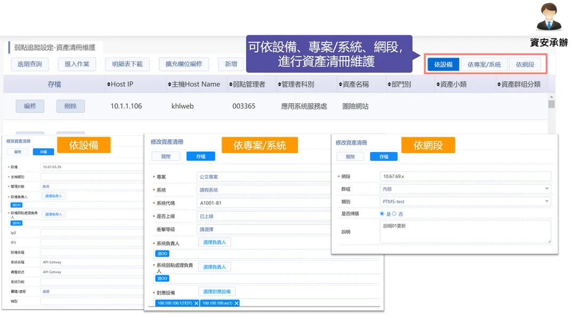Sort by 弱點管理者 column
This screenshot has width=575, height=315.
[247, 85]
